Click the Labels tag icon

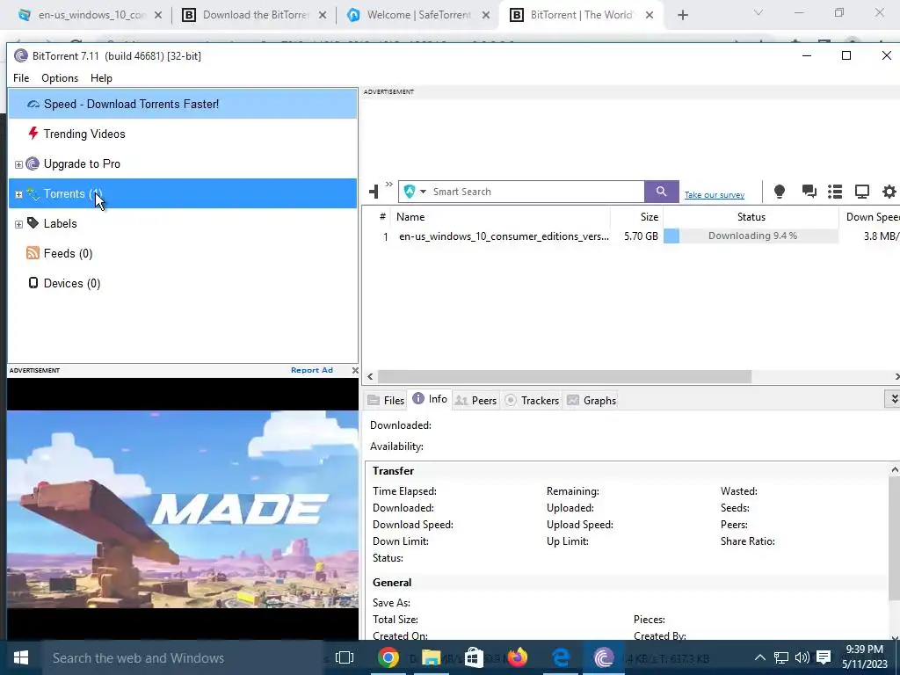(x=33, y=222)
